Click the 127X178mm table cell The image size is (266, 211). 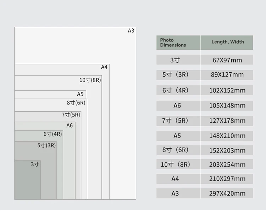227,121
